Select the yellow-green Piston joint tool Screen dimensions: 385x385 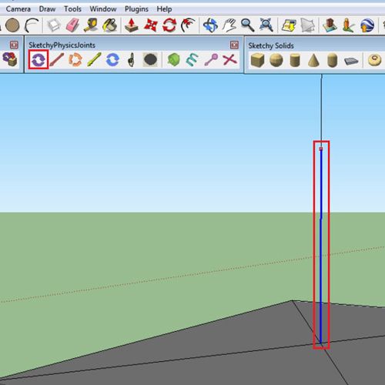[94, 59]
